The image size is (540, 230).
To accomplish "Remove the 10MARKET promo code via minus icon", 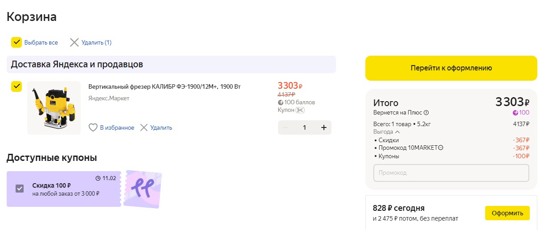I will [441, 148].
